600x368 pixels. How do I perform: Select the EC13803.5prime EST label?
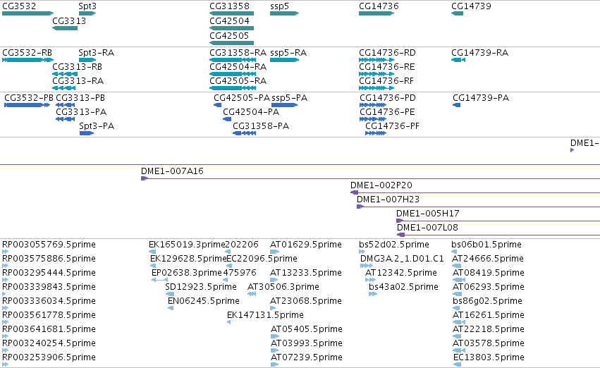coord(489,357)
